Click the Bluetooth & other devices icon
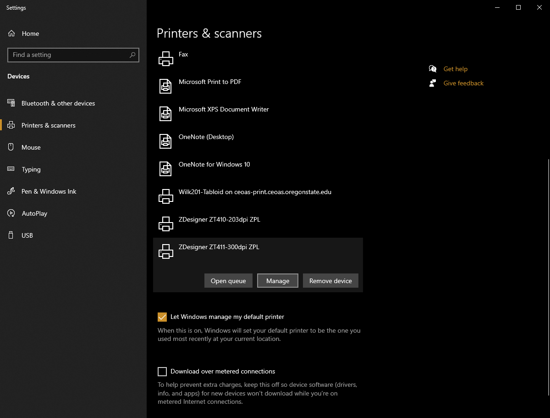Image resolution: width=550 pixels, height=418 pixels. click(x=11, y=103)
